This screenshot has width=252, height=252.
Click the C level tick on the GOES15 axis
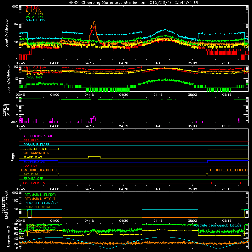pyautogui.click(x=17, y=98)
